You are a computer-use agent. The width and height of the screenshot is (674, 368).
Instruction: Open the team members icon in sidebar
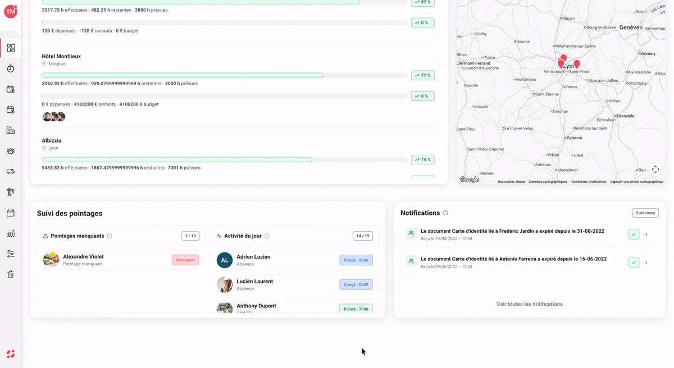coord(11,151)
